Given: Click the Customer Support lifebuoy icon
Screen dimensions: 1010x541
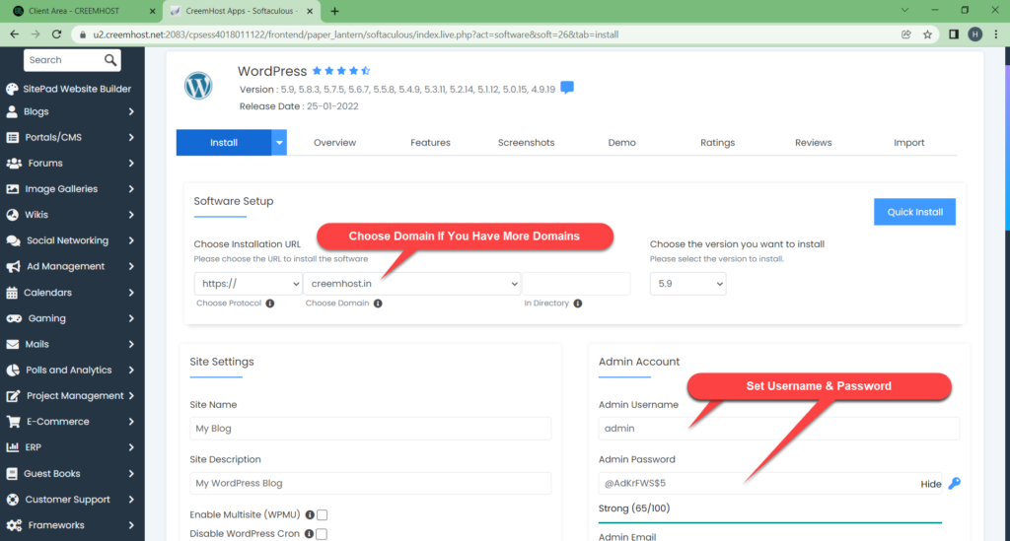Looking at the screenshot, I should pyautogui.click(x=12, y=500).
